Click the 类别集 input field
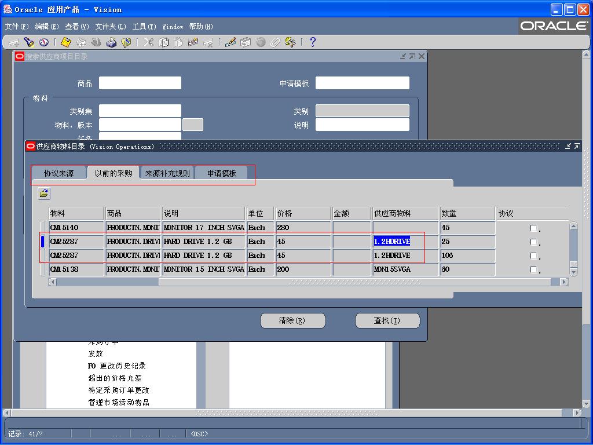Image resolution: width=593 pixels, height=445 pixels. pos(140,111)
